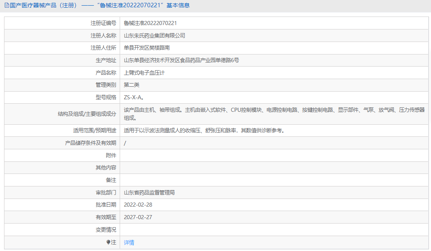This screenshot has width=431, height=251.
Task: Click the approval date 2022-02-28
Action: click(x=138, y=205)
